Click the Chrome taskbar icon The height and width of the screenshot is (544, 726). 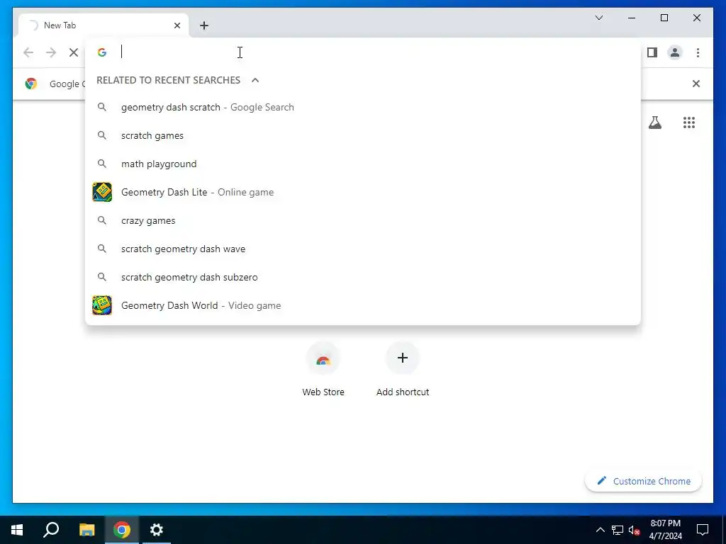point(122,530)
